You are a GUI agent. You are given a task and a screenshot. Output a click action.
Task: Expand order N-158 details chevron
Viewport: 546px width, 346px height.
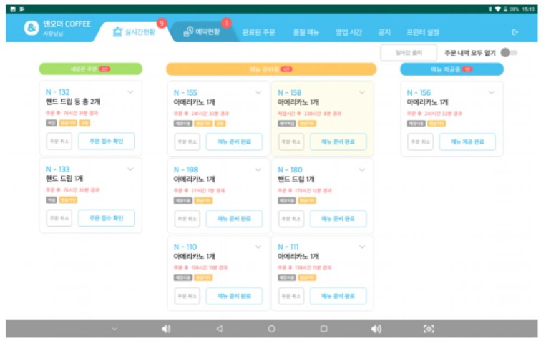click(x=362, y=92)
